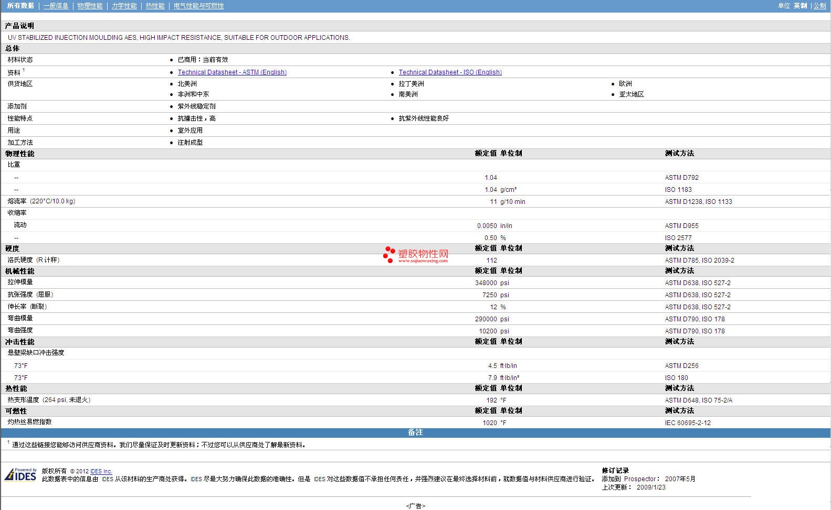Click the 机械性能 table section header
Viewport: 831px width, 510px height.
click(x=19, y=271)
